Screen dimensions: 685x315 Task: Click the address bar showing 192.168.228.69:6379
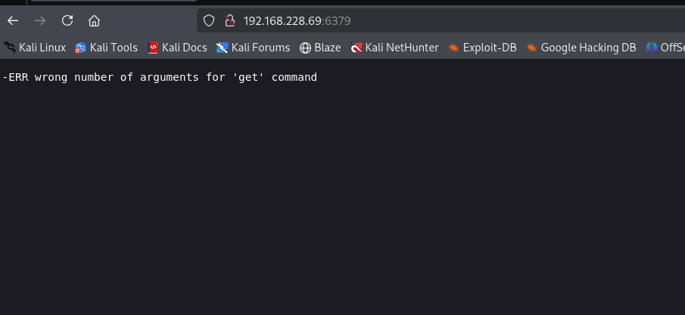pos(378,20)
